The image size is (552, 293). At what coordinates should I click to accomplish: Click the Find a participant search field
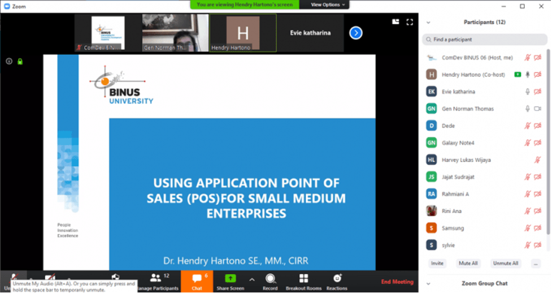point(485,40)
